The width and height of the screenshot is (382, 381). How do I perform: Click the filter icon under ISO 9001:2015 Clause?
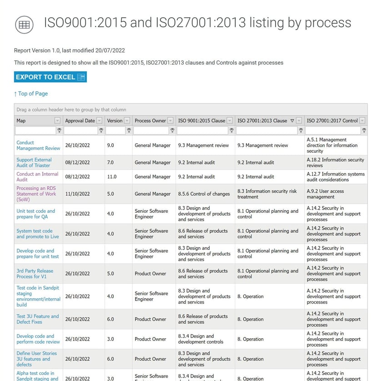coord(231,130)
